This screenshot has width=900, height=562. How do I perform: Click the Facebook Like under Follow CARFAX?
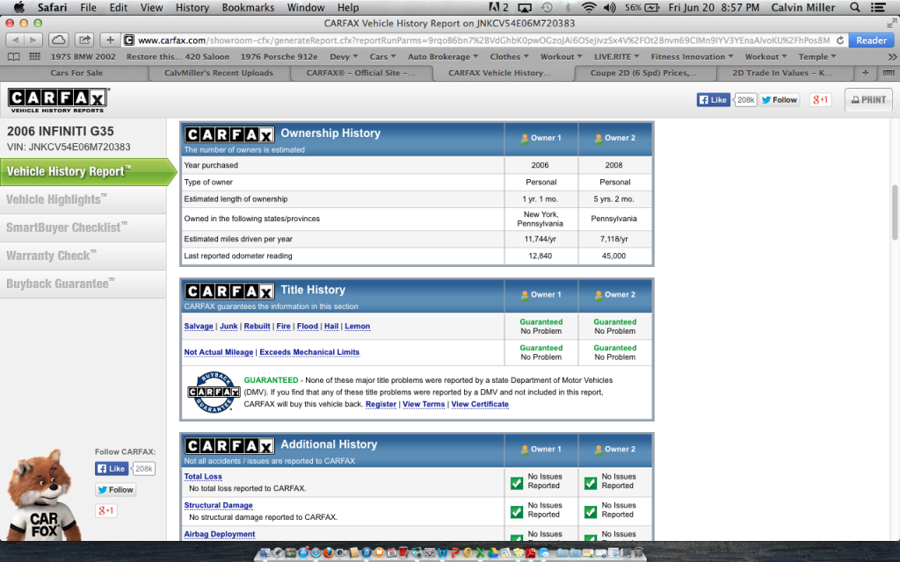(112, 469)
